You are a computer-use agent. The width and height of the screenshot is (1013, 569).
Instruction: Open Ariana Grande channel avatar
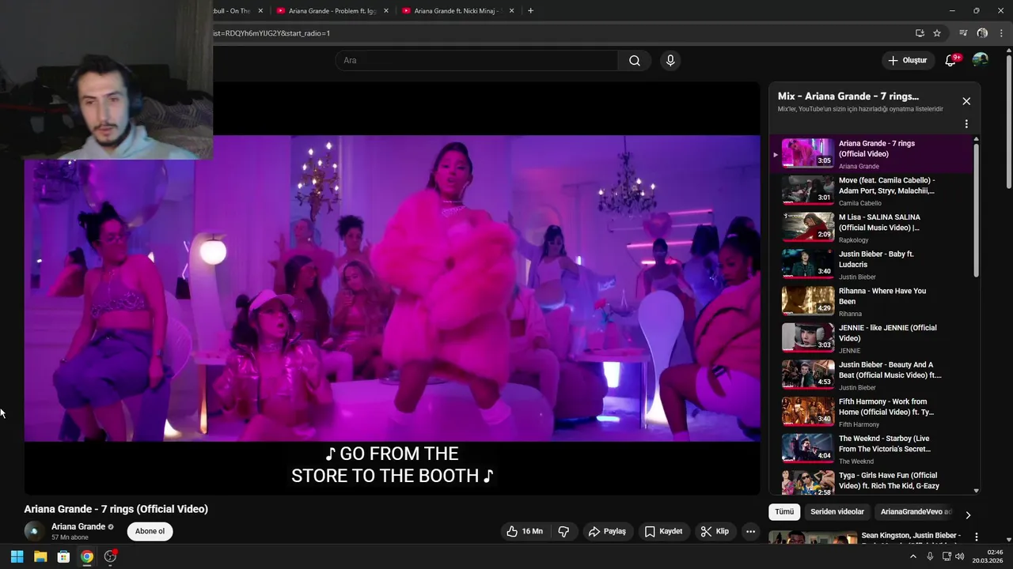33,531
